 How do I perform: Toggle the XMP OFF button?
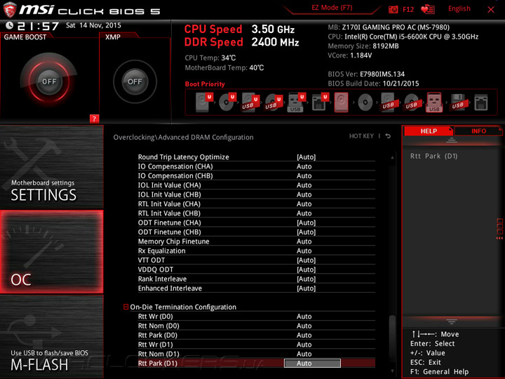[135, 81]
